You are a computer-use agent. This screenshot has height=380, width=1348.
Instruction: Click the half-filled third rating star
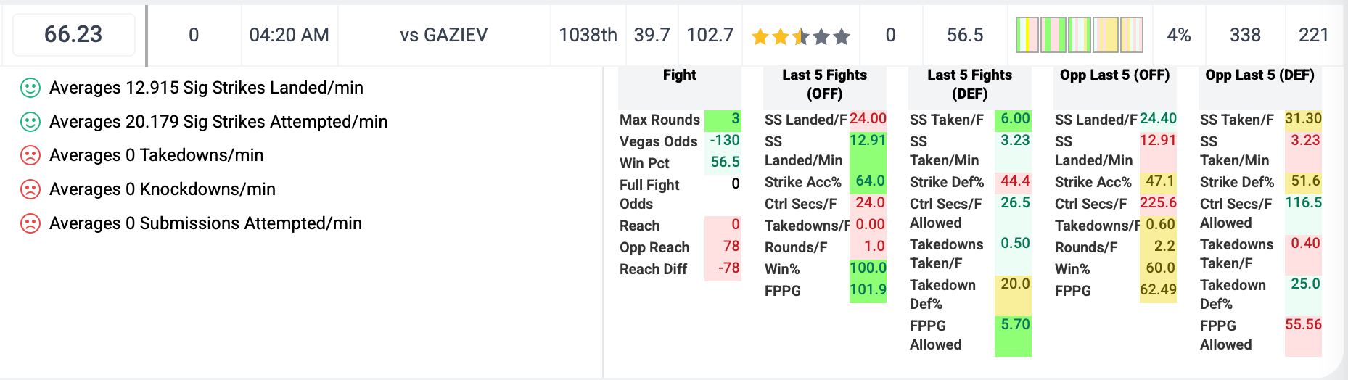click(x=801, y=36)
